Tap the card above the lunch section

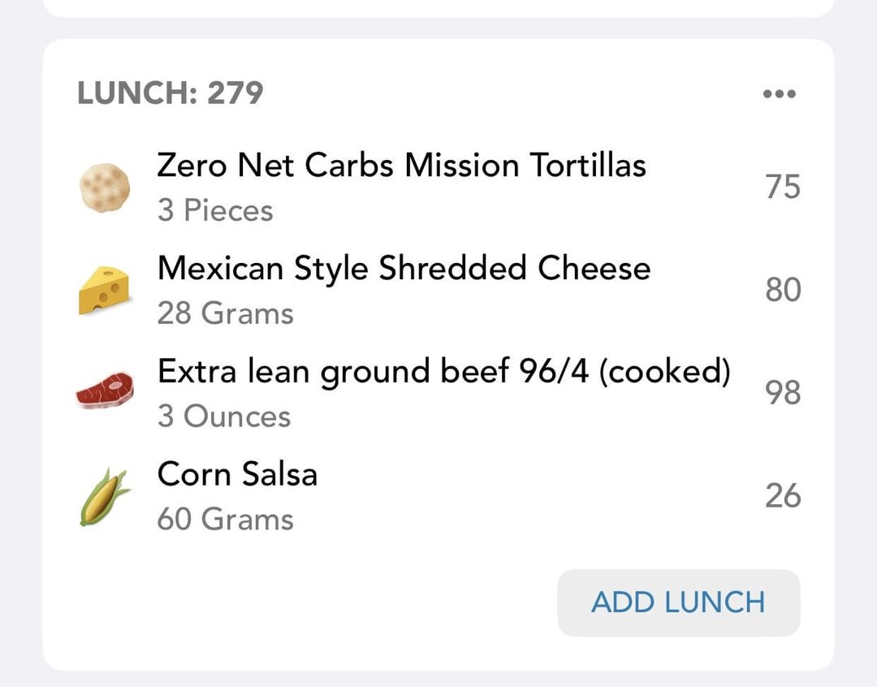click(x=438, y=8)
